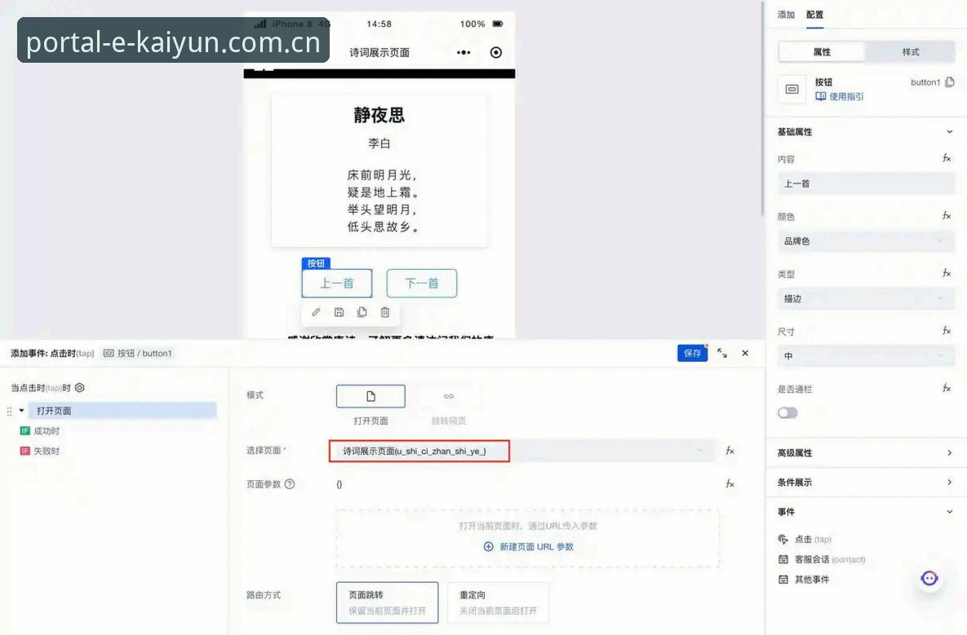Open the 使用指引 link

[x=840, y=96]
